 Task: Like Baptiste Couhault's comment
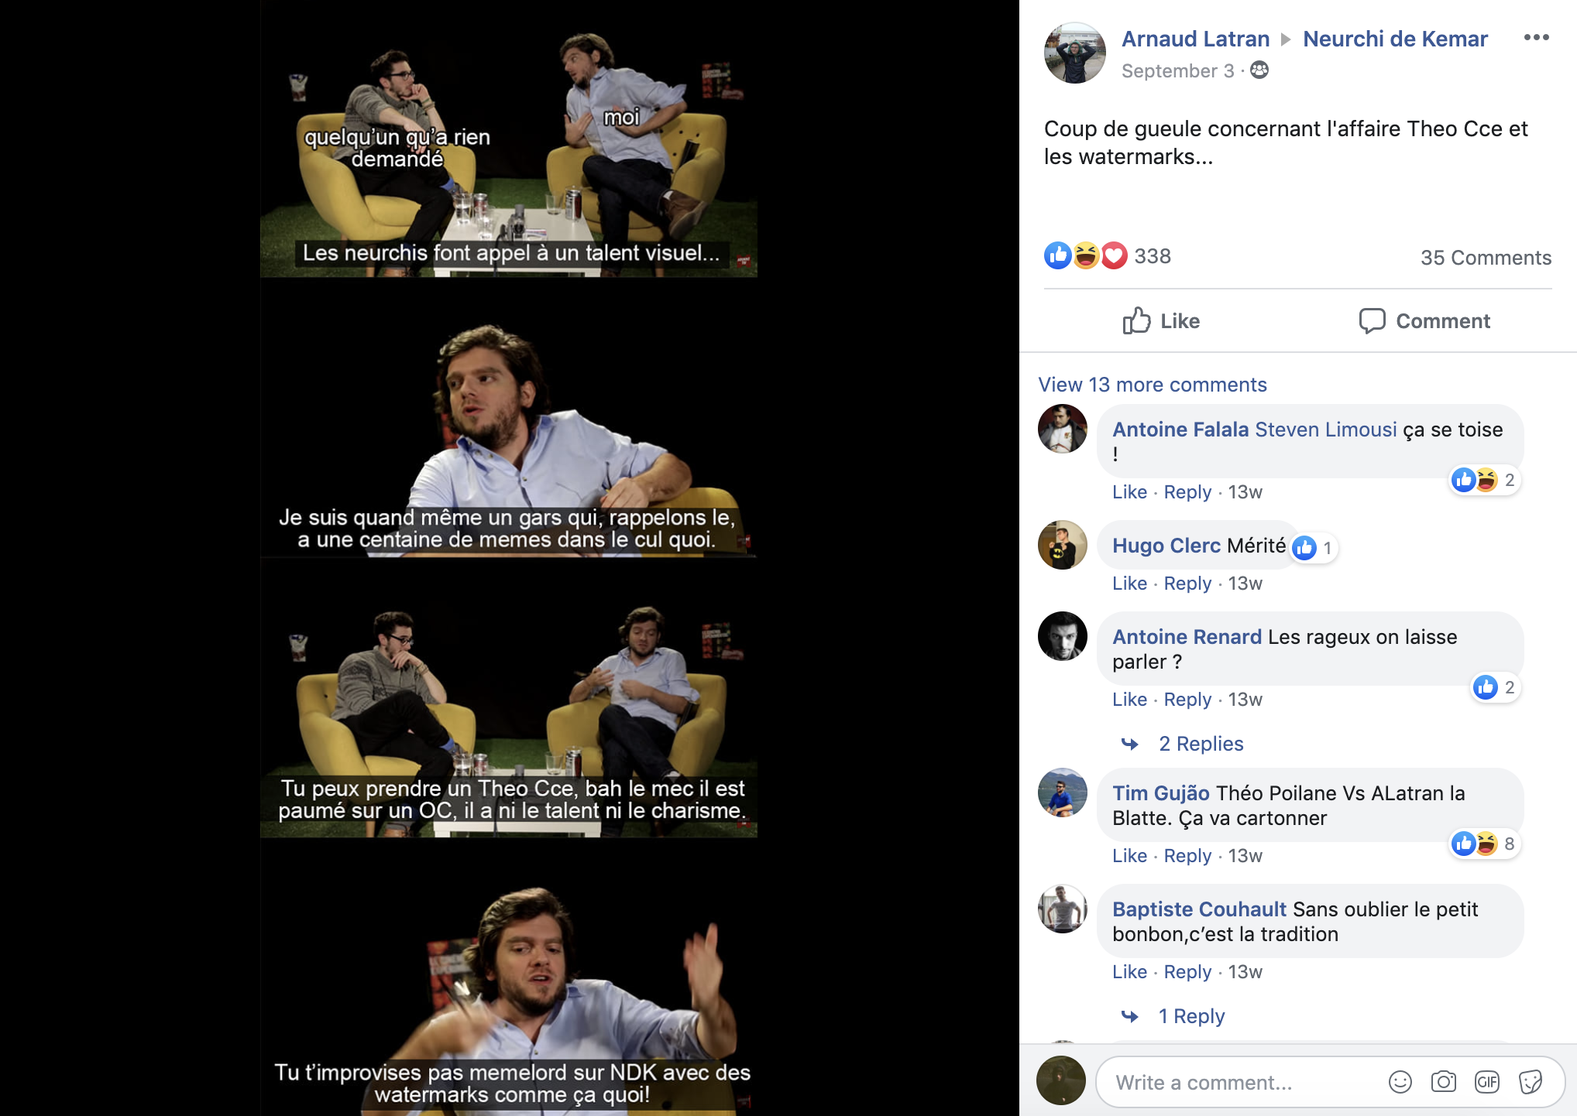(1129, 972)
